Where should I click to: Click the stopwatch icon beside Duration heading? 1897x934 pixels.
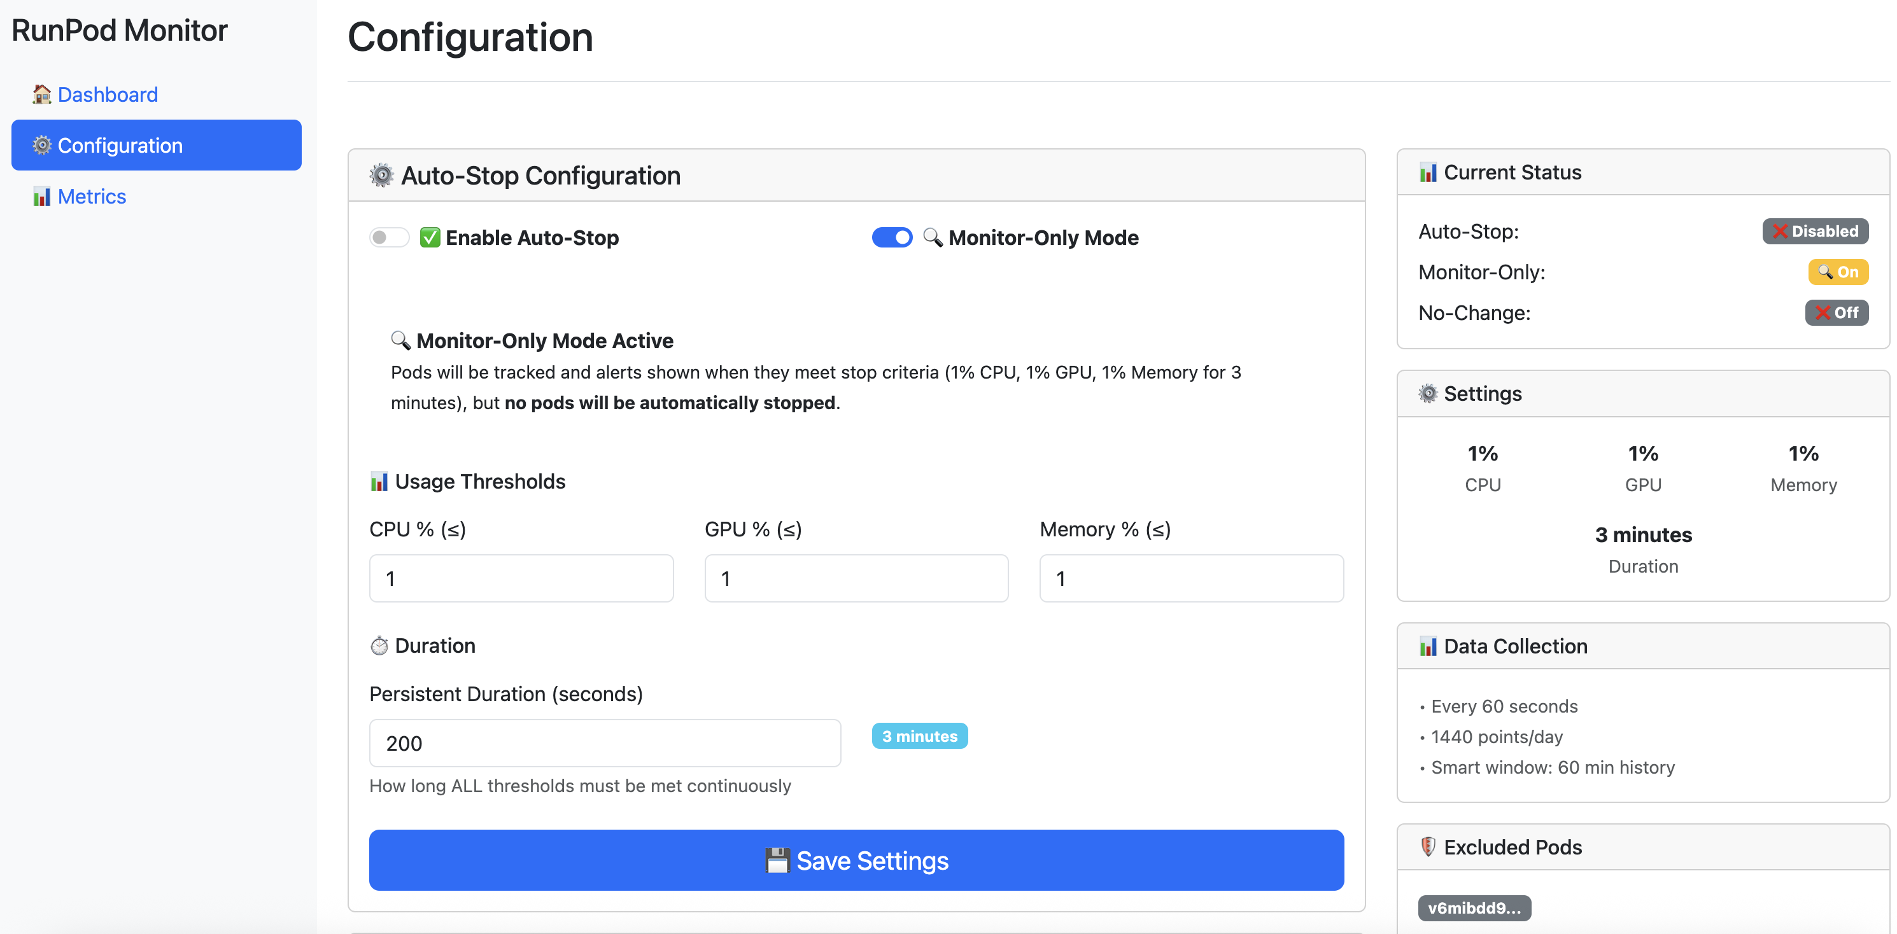pos(379,646)
